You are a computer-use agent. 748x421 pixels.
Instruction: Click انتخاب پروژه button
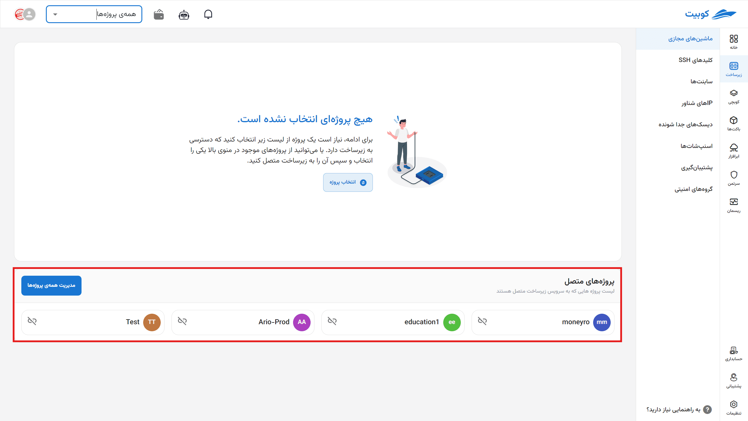click(x=348, y=182)
